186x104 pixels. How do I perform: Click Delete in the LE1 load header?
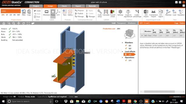coord(182,23)
